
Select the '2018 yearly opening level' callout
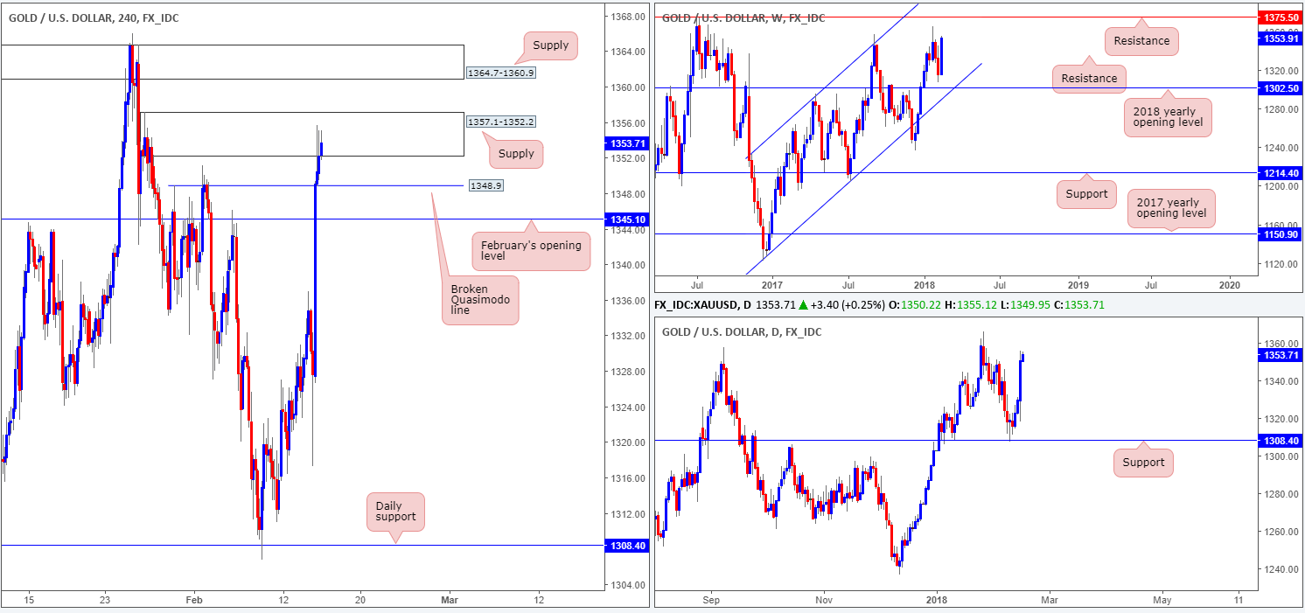click(x=1168, y=117)
